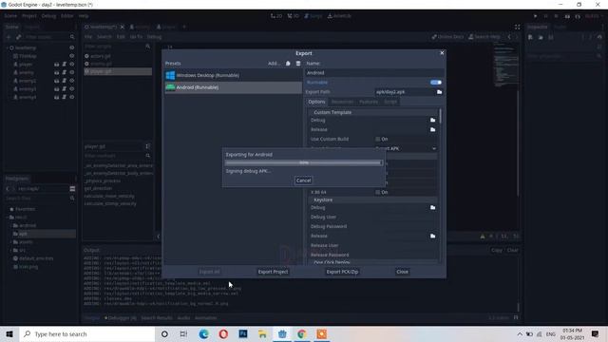This screenshot has width=608, height=342.
Task: Click the add node plus icon in Scene dock
Action: pos(9,37)
